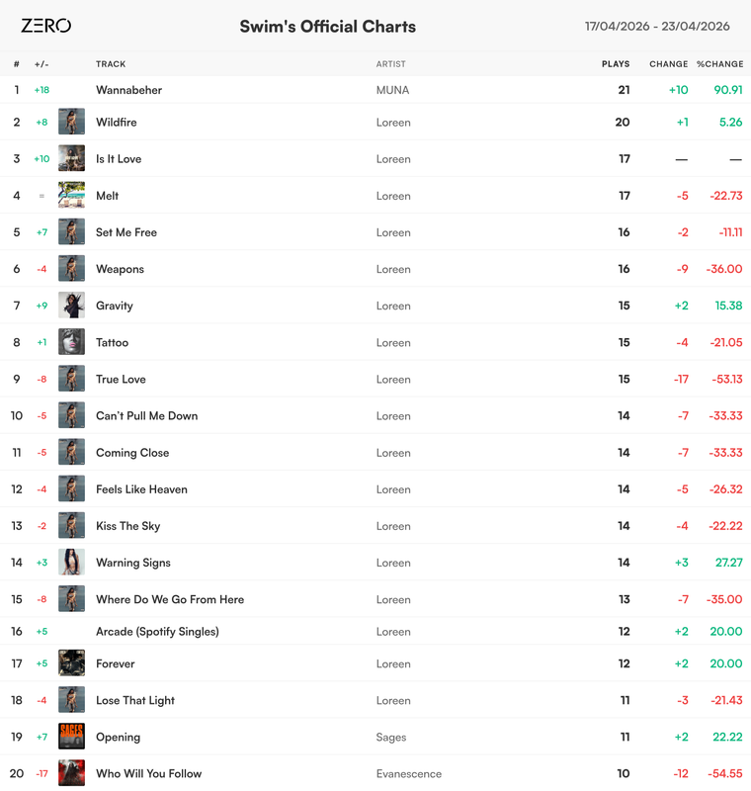Screen dimensions: 751x791
Task: Select the chart date range text
Action: click(657, 27)
